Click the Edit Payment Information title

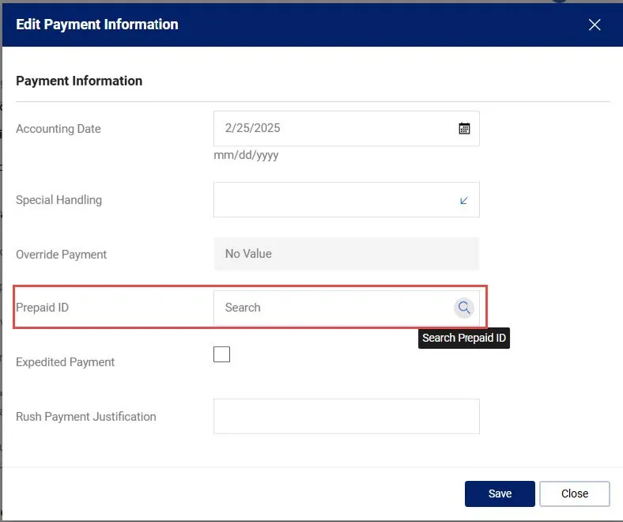[x=97, y=25]
